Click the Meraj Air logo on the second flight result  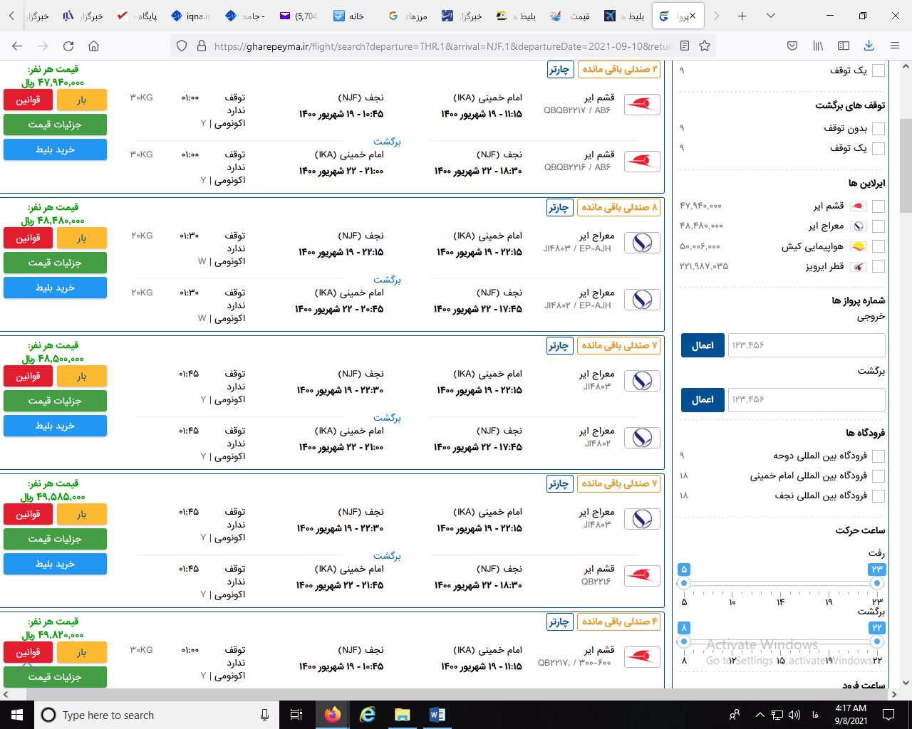pos(641,242)
